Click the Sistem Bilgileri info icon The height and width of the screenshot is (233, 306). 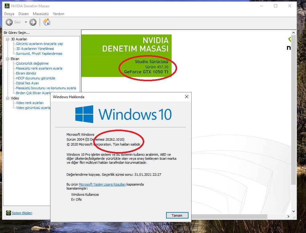8,213
